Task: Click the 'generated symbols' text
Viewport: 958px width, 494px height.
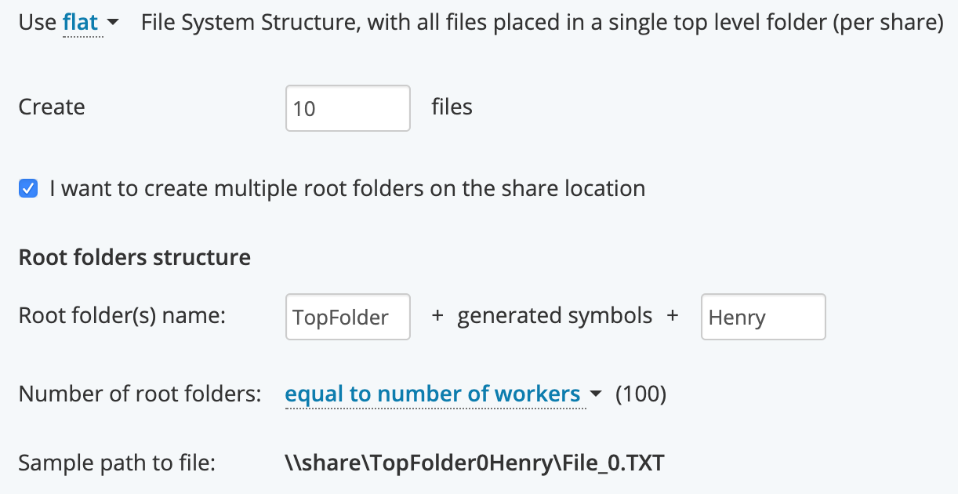Action: coord(555,316)
